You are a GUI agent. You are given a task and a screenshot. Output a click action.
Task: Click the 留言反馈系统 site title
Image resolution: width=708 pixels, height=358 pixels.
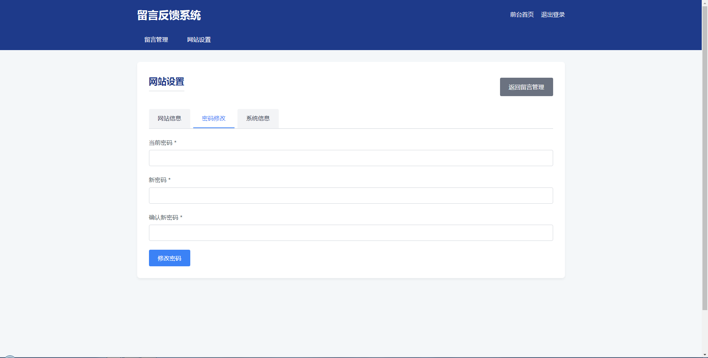click(x=169, y=15)
